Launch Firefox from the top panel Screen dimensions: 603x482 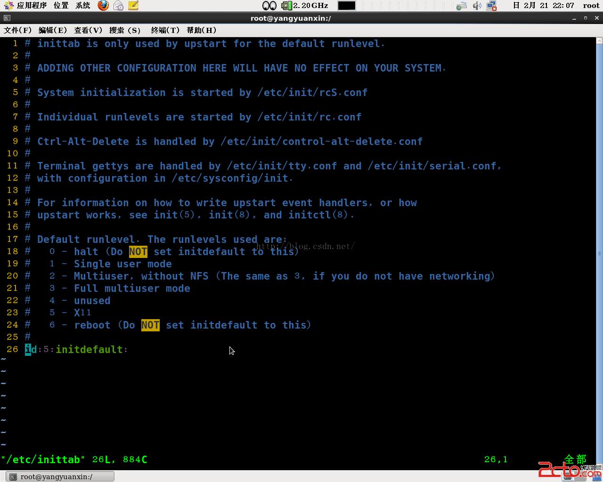(x=103, y=6)
